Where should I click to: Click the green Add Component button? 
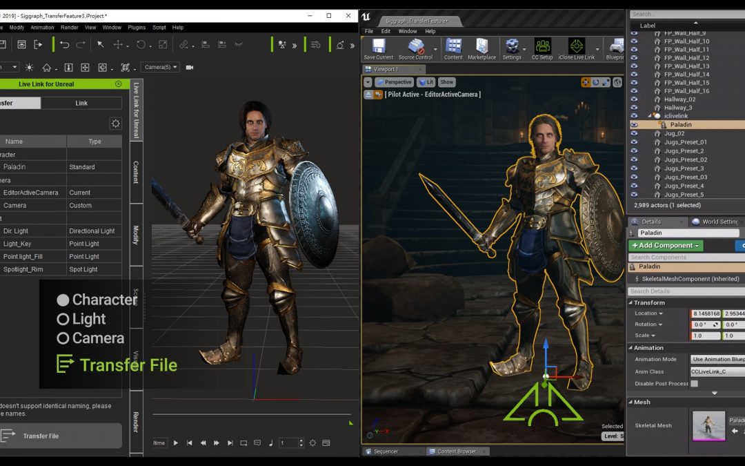click(x=666, y=246)
